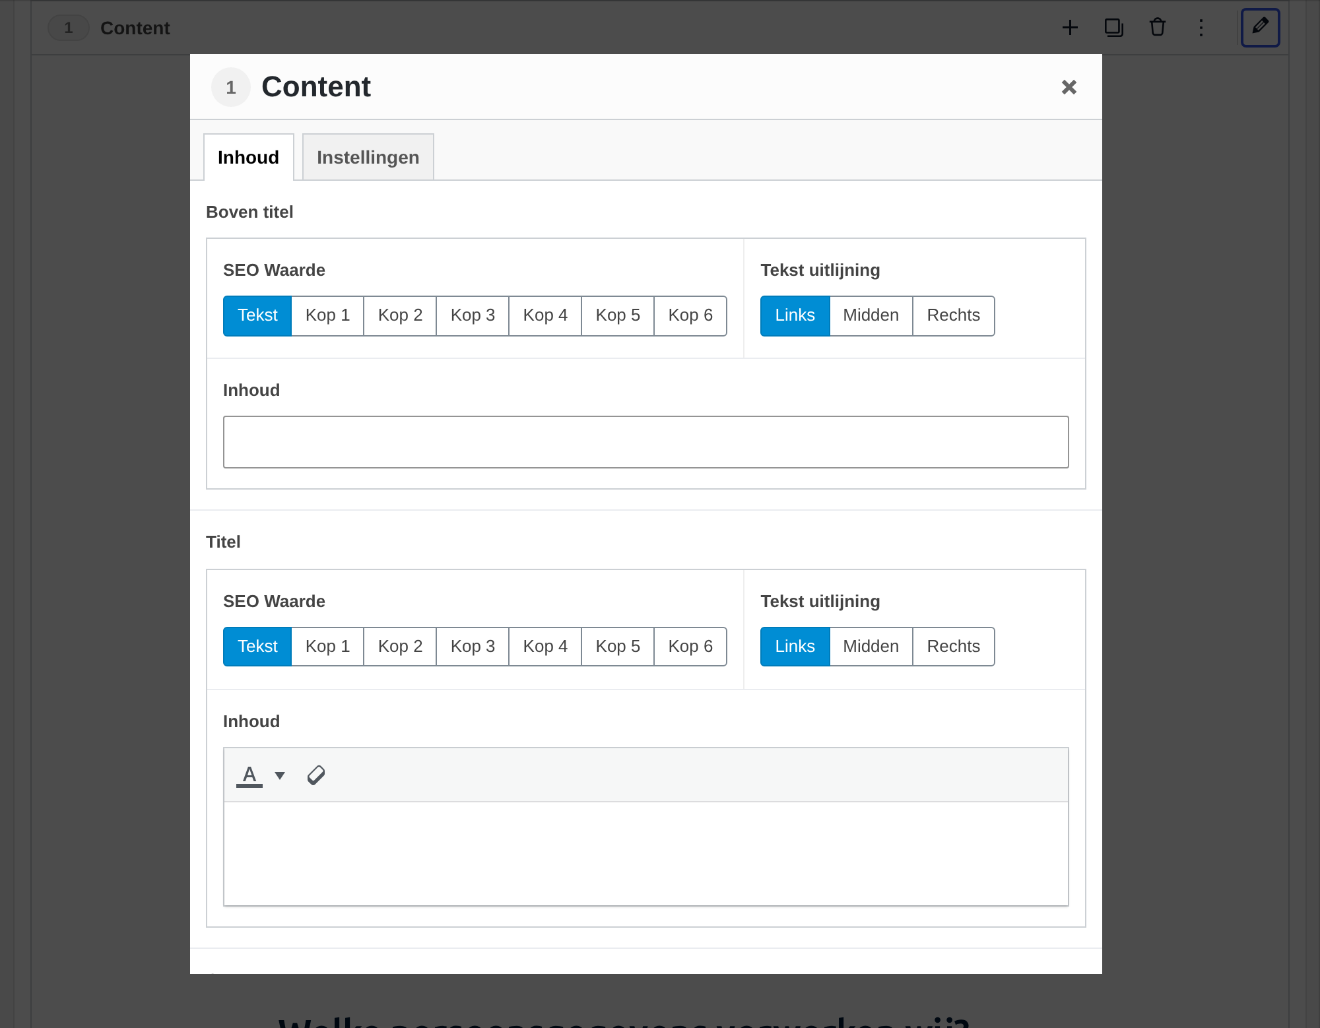Select Kop 4 under Boven titel SEO Waarde
The width and height of the screenshot is (1320, 1028).
click(545, 316)
